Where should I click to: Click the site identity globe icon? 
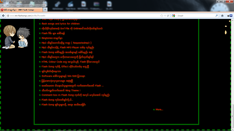8,16
